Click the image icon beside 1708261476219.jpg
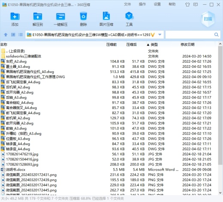This screenshot has width=223, height=202. pyautogui.click(x=3, y=154)
